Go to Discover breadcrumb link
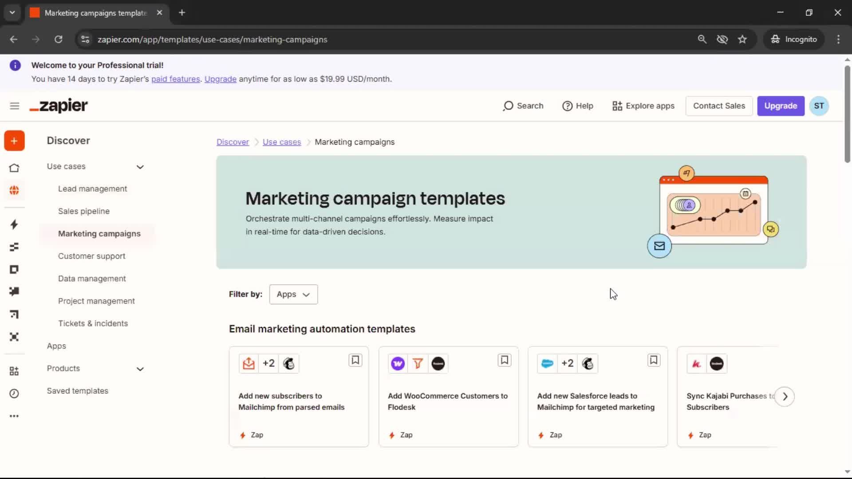852x479 pixels. pyautogui.click(x=233, y=142)
